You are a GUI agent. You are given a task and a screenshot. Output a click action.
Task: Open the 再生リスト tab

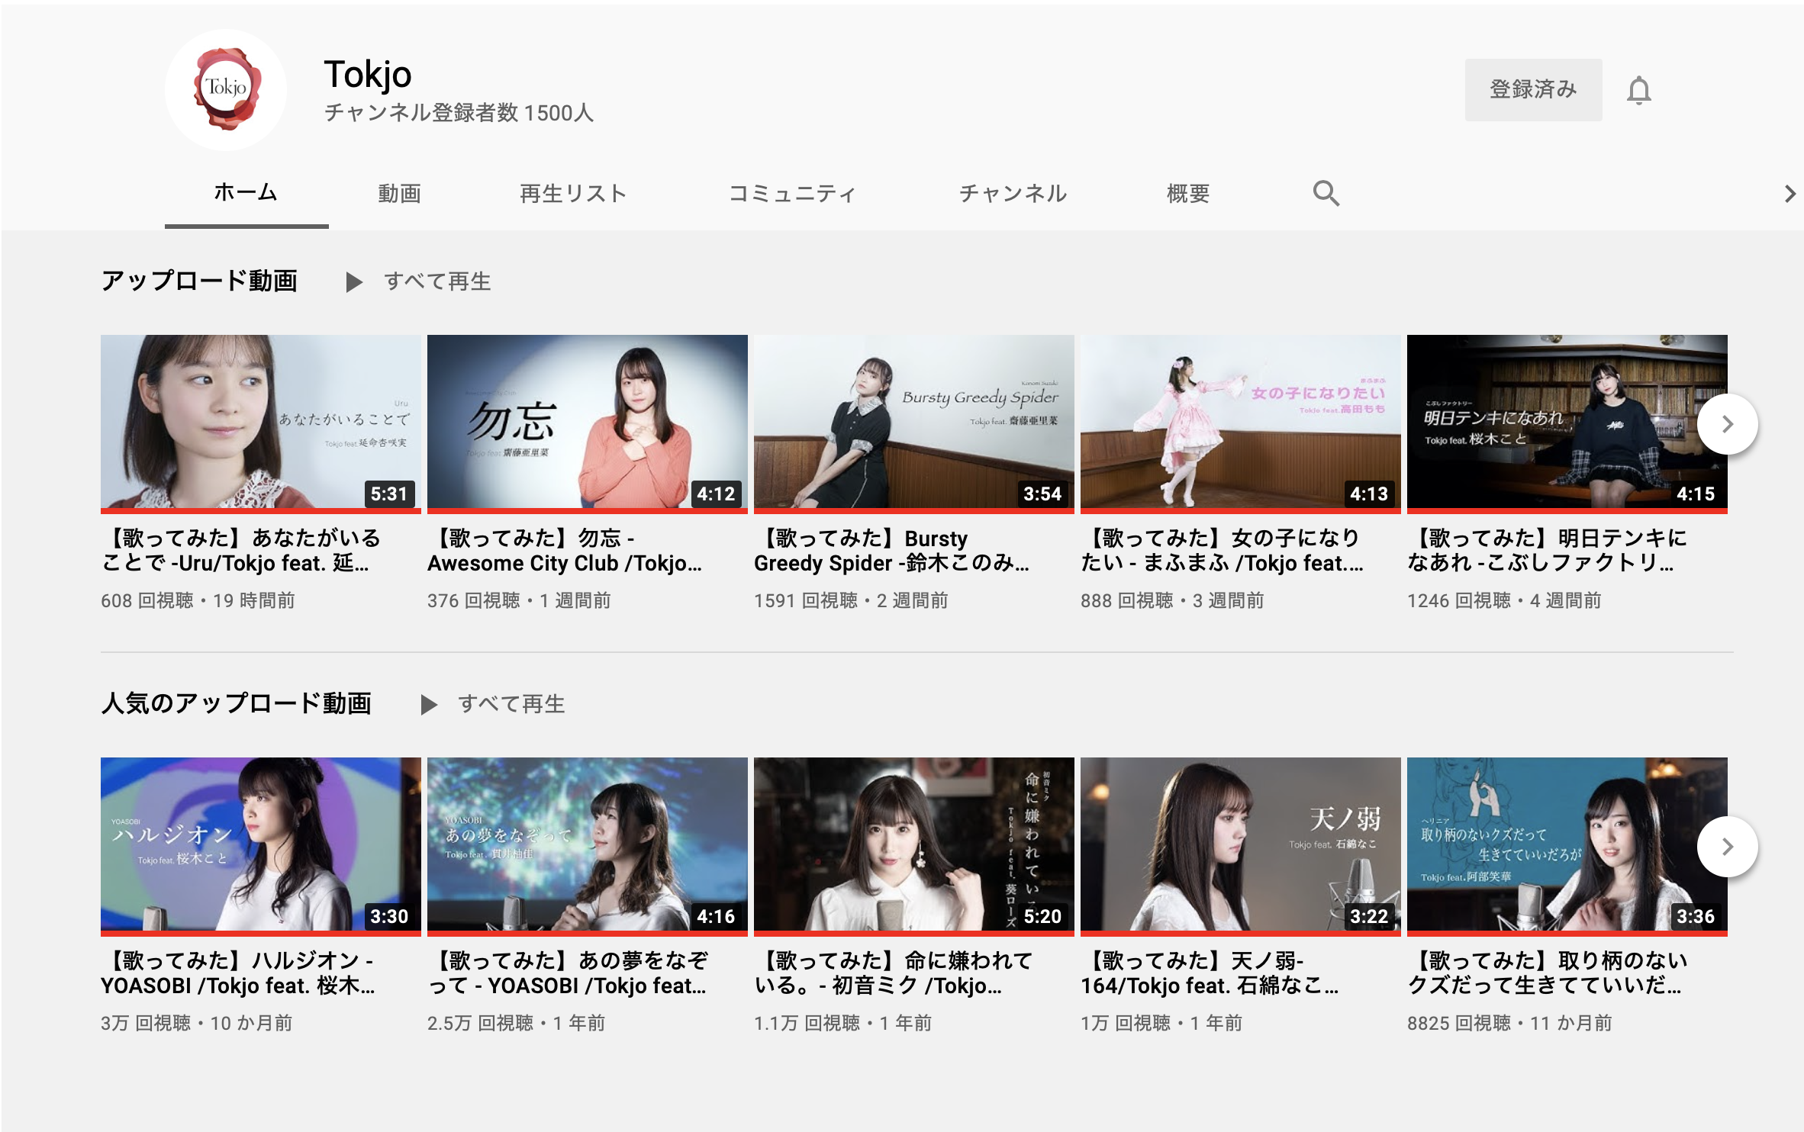pyautogui.click(x=573, y=194)
